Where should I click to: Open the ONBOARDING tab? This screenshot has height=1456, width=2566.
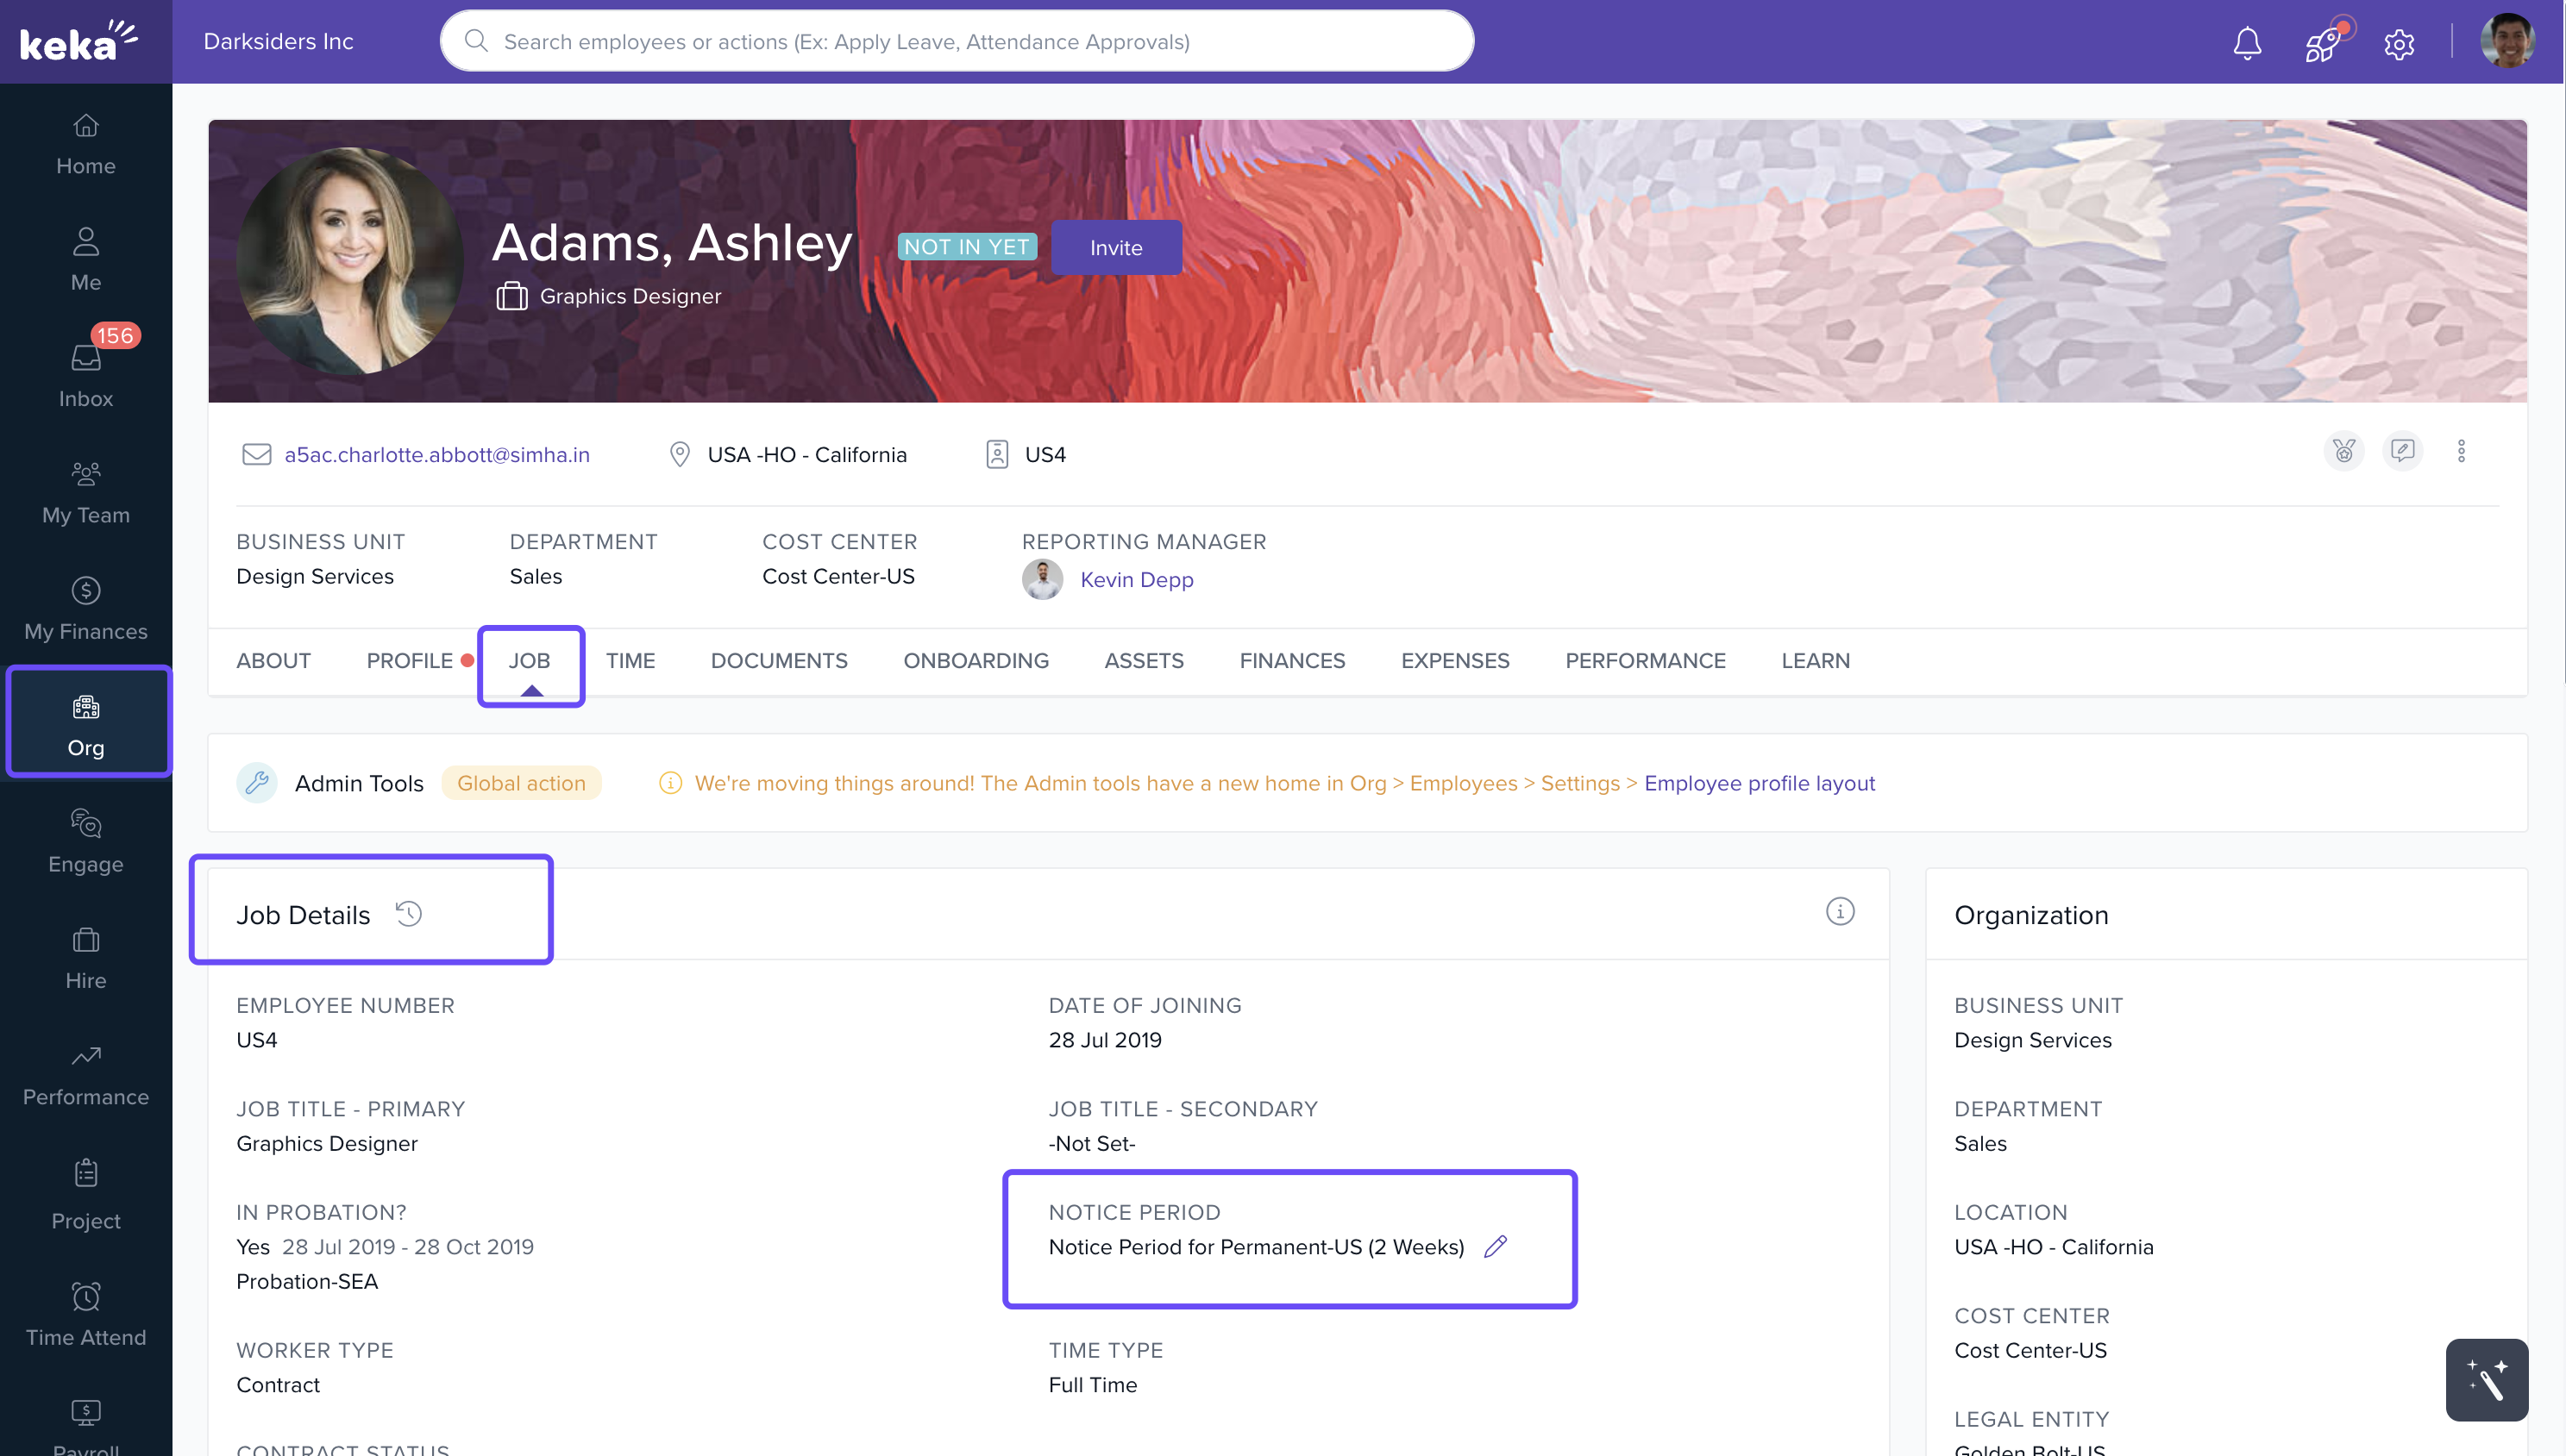(976, 660)
